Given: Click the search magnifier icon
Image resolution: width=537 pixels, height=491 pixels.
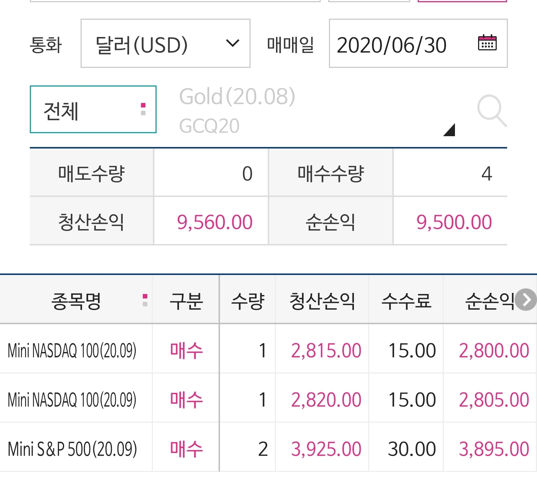Looking at the screenshot, I should (492, 111).
